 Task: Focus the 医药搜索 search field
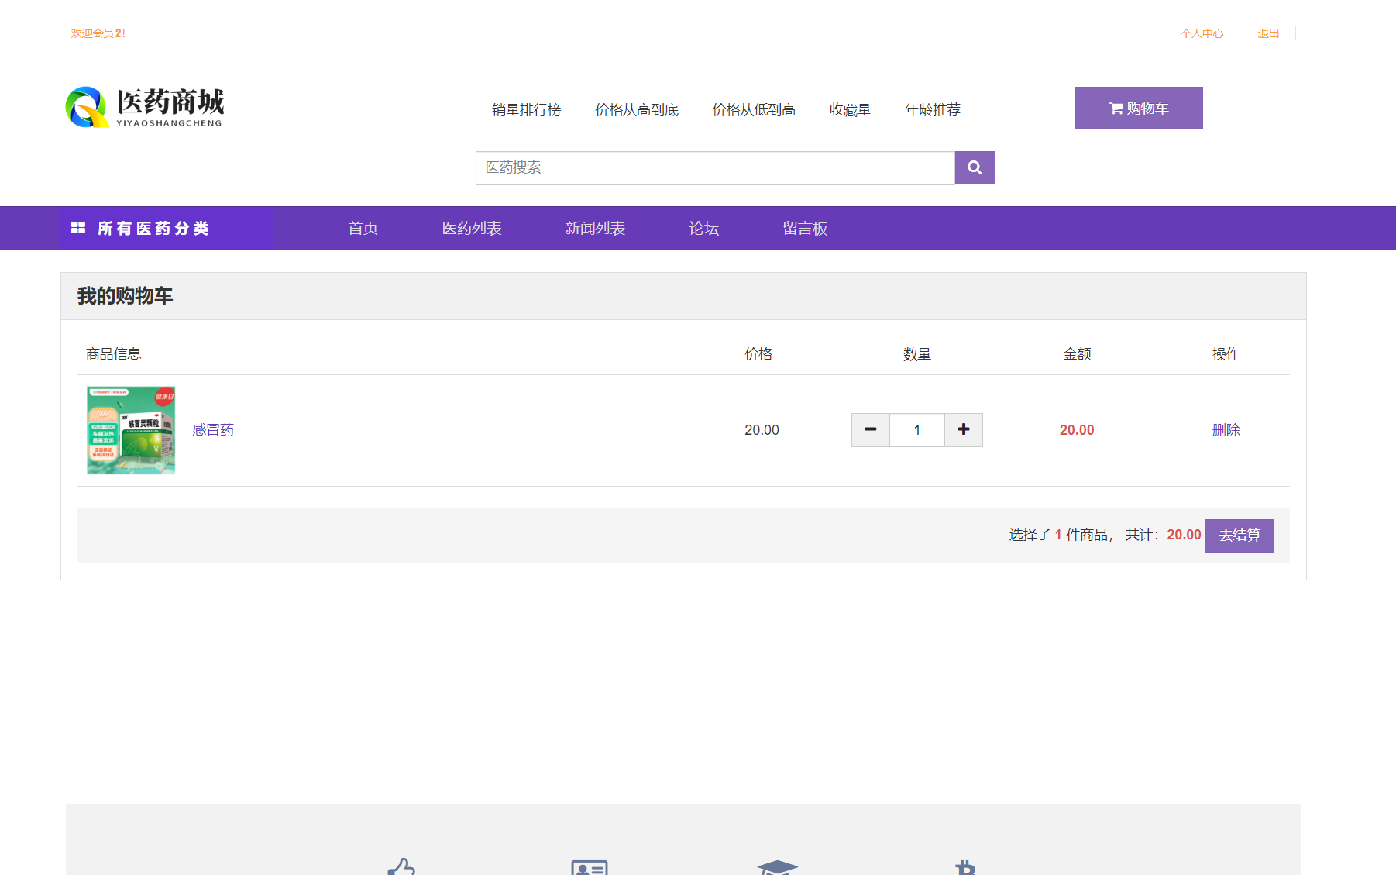pyautogui.click(x=714, y=167)
